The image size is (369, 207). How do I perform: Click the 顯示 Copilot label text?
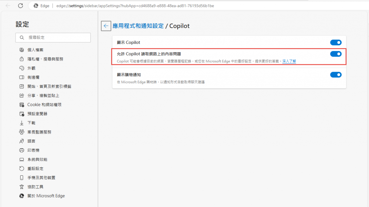pyautogui.click(x=129, y=42)
